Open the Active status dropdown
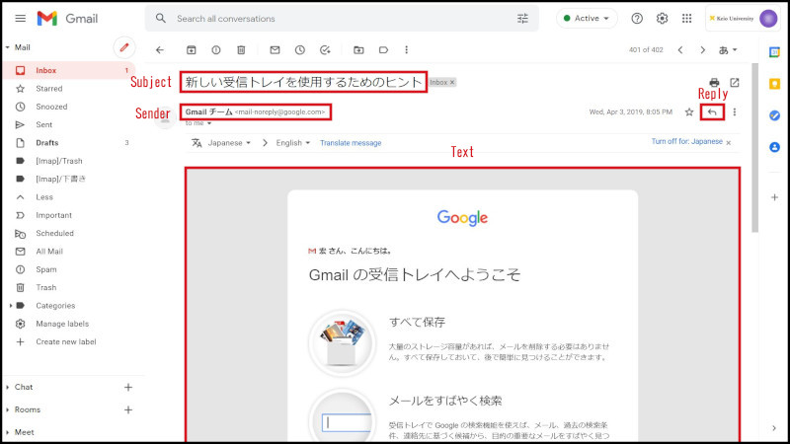This screenshot has width=790, height=444. [x=587, y=19]
